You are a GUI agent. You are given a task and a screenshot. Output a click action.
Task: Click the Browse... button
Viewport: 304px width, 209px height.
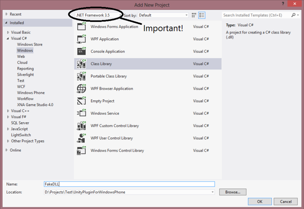click(232, 192)
